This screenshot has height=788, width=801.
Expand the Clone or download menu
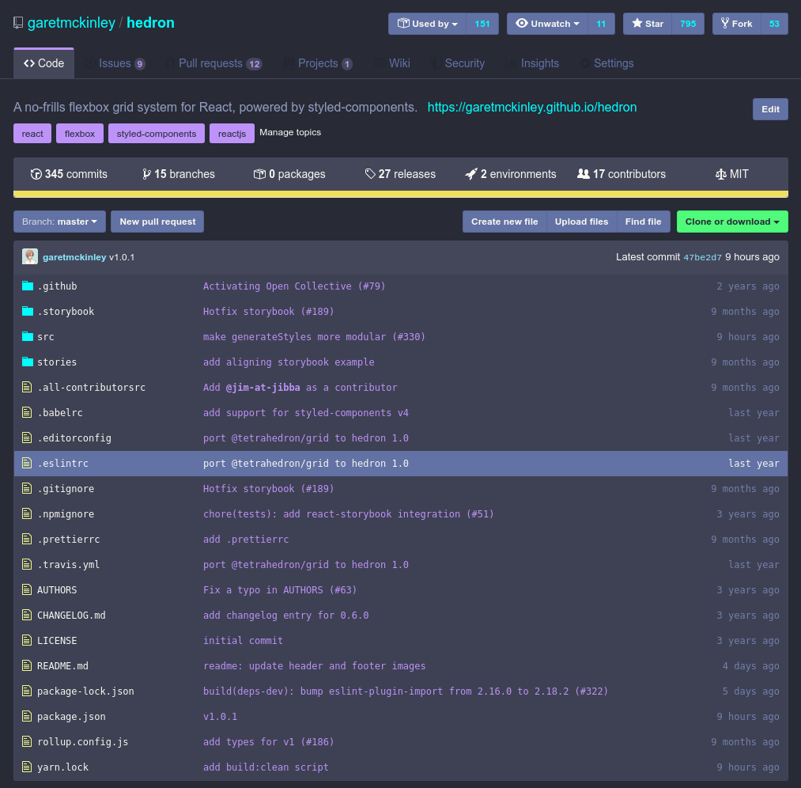click(x=732, y=222)
